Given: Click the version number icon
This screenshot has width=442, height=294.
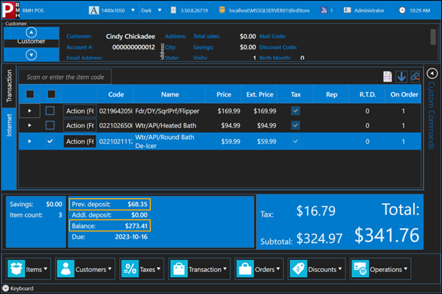Looking at the screenshot, I should coord(174,10).
